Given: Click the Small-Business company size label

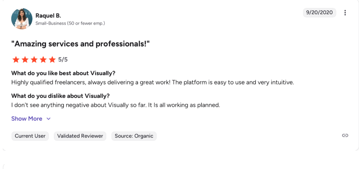Looking at the screenshot, I should point(70,23).
